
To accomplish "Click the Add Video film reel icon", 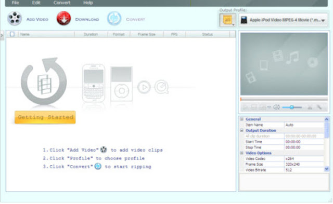I will (x=15, y=19).
